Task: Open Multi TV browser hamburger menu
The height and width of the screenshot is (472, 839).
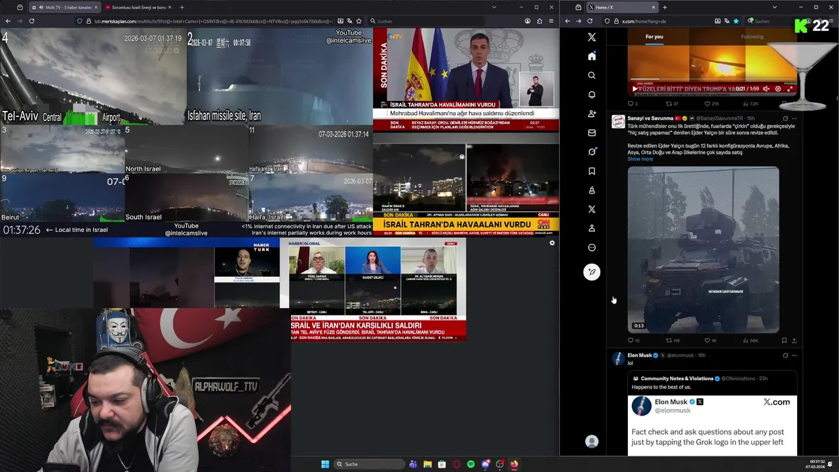Action: click(553, 21)
